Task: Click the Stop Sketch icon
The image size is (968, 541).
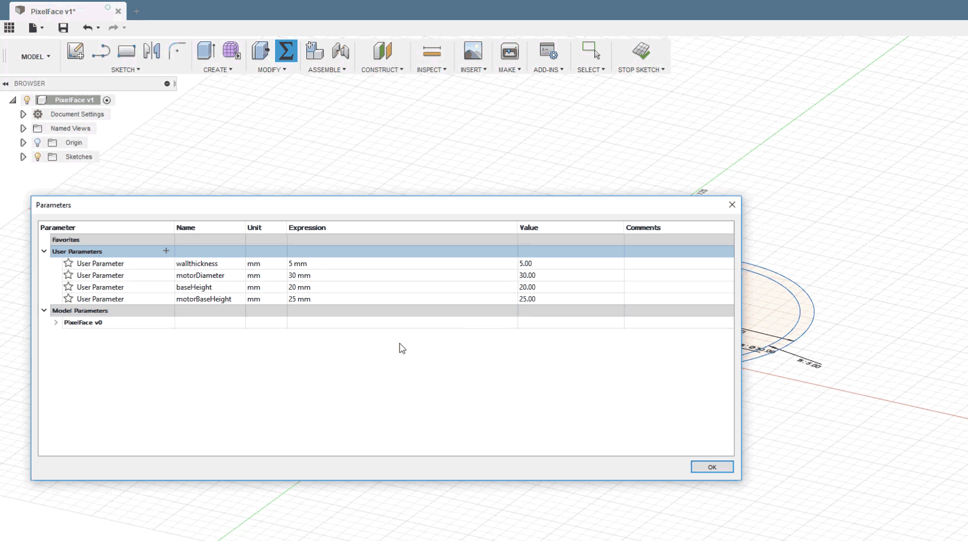Action: [x=641, y=51]
